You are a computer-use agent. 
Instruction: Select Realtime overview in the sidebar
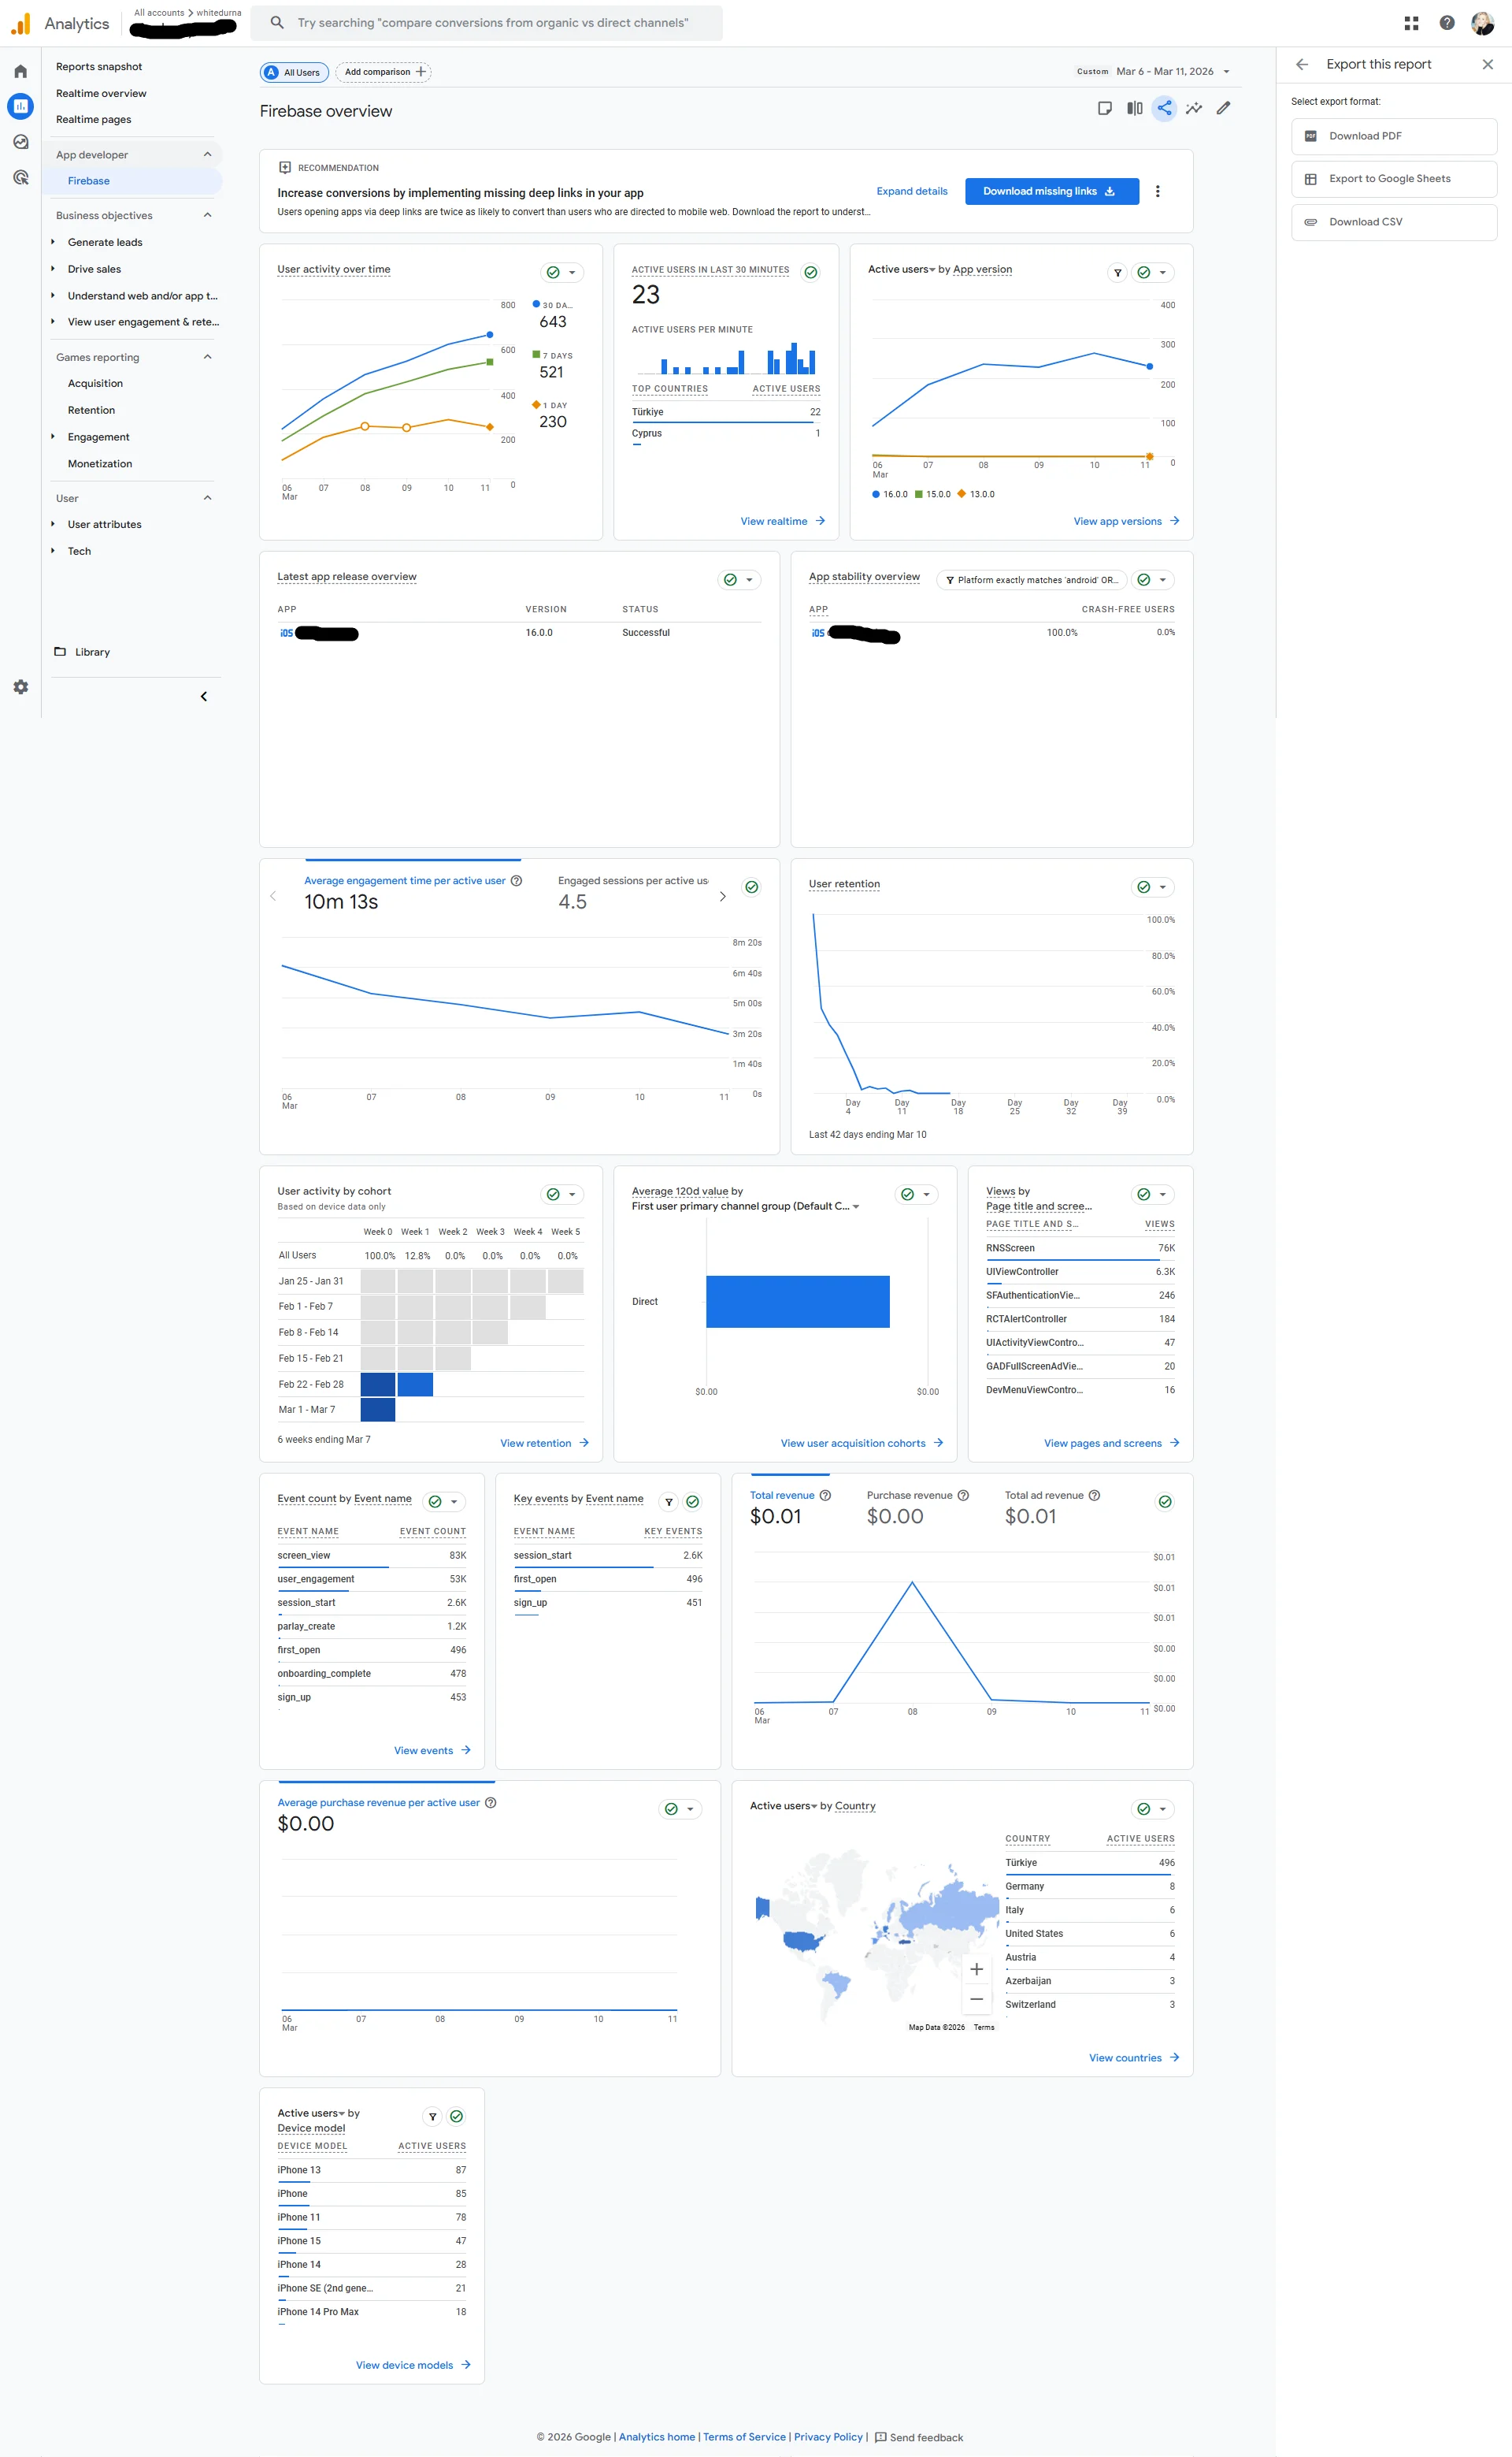(101, 93)
